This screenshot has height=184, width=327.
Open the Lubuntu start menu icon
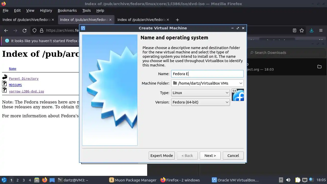(4, 180)
